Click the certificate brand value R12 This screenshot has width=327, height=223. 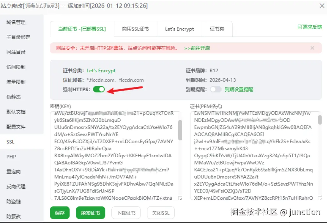214,71
